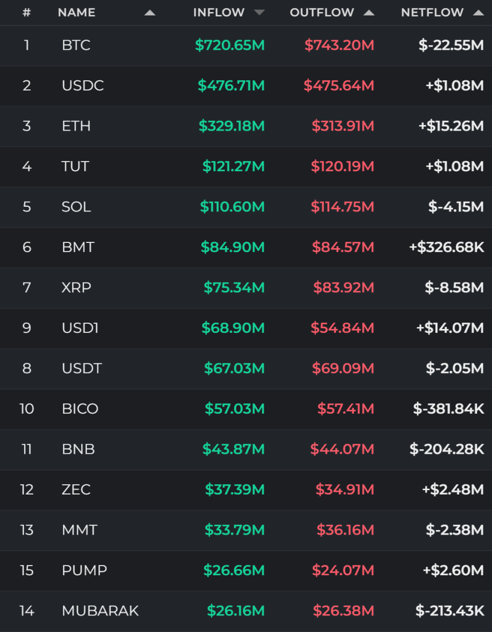Open the PUMP token row
Screen dimensions: 492x632
(x=246, y=571)
